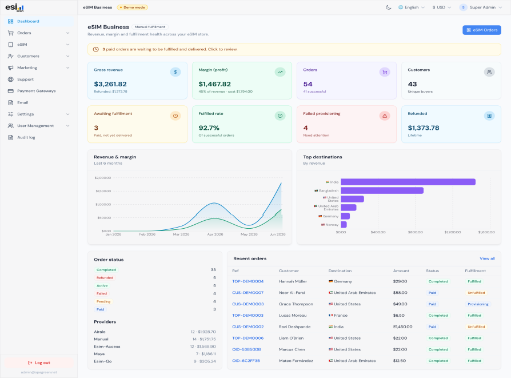Screen dimensions: 511x378
Task: Click the eSIM Orders button
Action: point(482,30)
